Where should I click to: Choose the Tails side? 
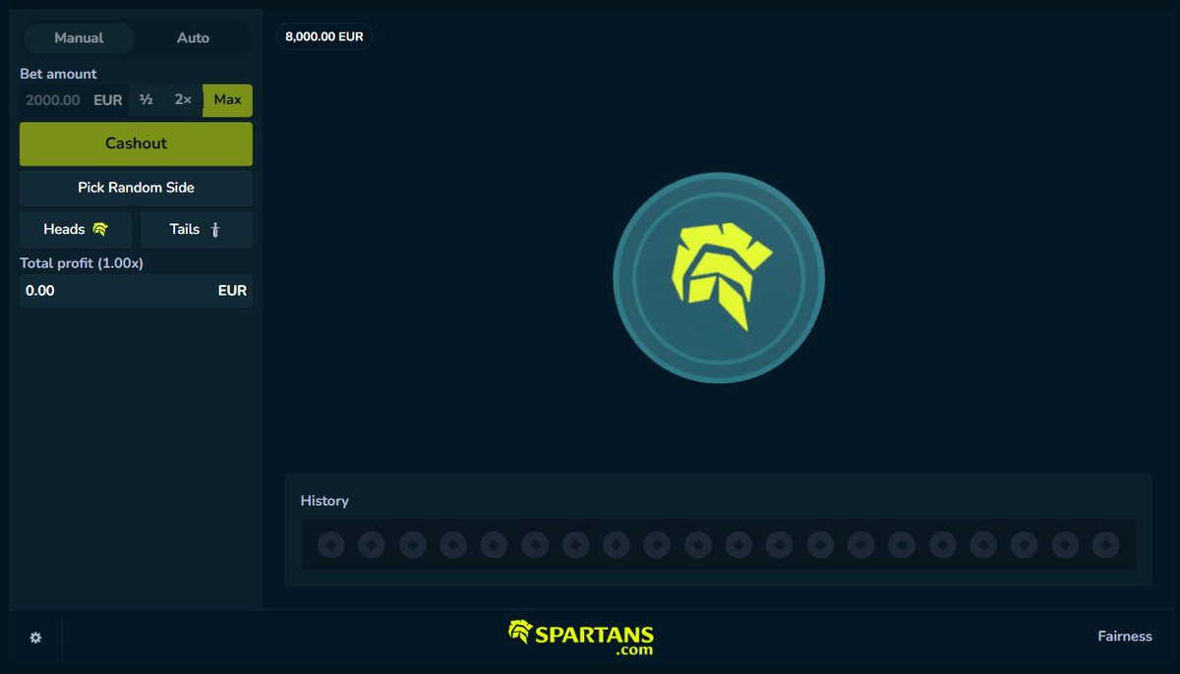[196, 230]
